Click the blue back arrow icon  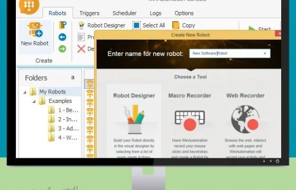62,37
